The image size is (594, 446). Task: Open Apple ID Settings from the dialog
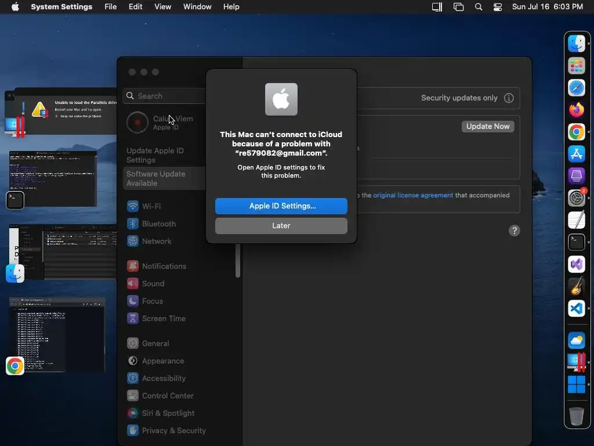[x=281, y=206]
